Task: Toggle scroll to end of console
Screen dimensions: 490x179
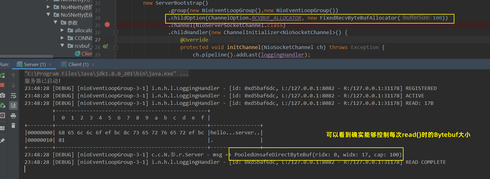Action: pos(13,105)
